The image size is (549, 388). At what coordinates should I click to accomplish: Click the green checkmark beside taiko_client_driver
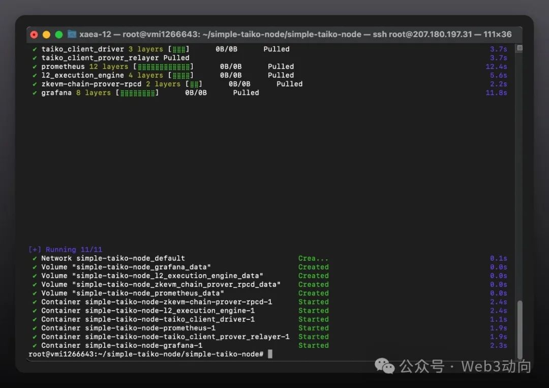coord(35,49)
